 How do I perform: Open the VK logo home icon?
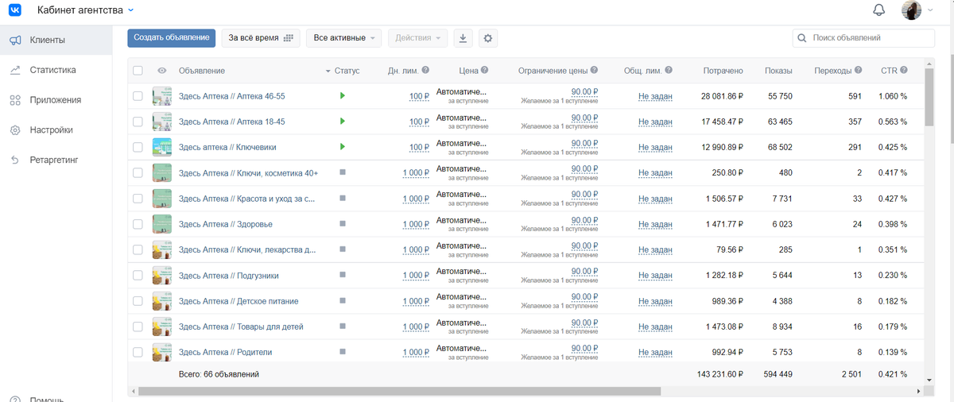click(15, 10)
